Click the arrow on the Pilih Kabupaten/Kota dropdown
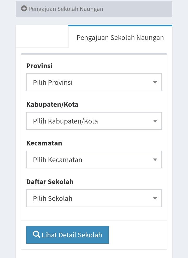188x258 pixels. point(155,121)
